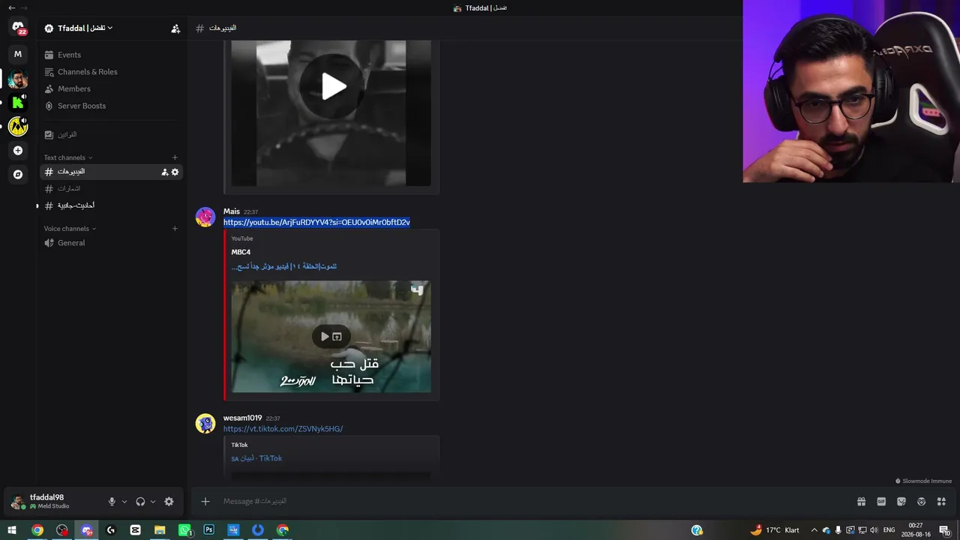Focus the message input field
The width and height of the screenshot is (960, 540).
pyautogui.click(x=532, y=501)
